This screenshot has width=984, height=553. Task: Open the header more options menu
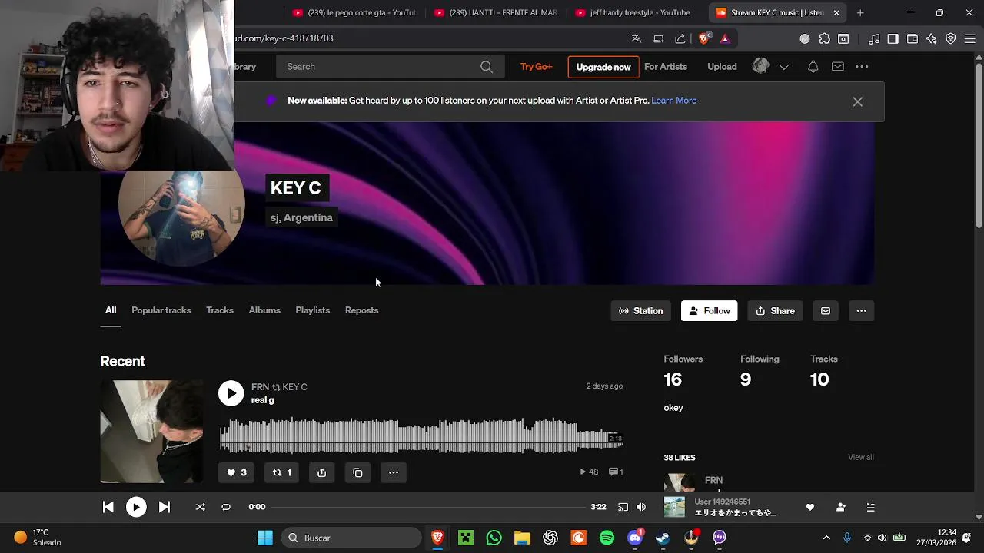(x=862, y=67)
